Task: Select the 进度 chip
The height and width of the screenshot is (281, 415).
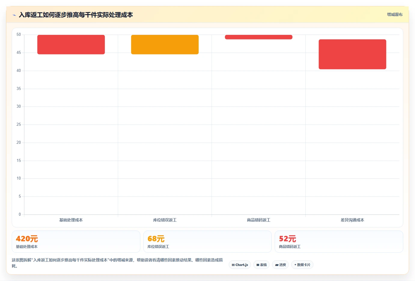Action: (280, 265)
